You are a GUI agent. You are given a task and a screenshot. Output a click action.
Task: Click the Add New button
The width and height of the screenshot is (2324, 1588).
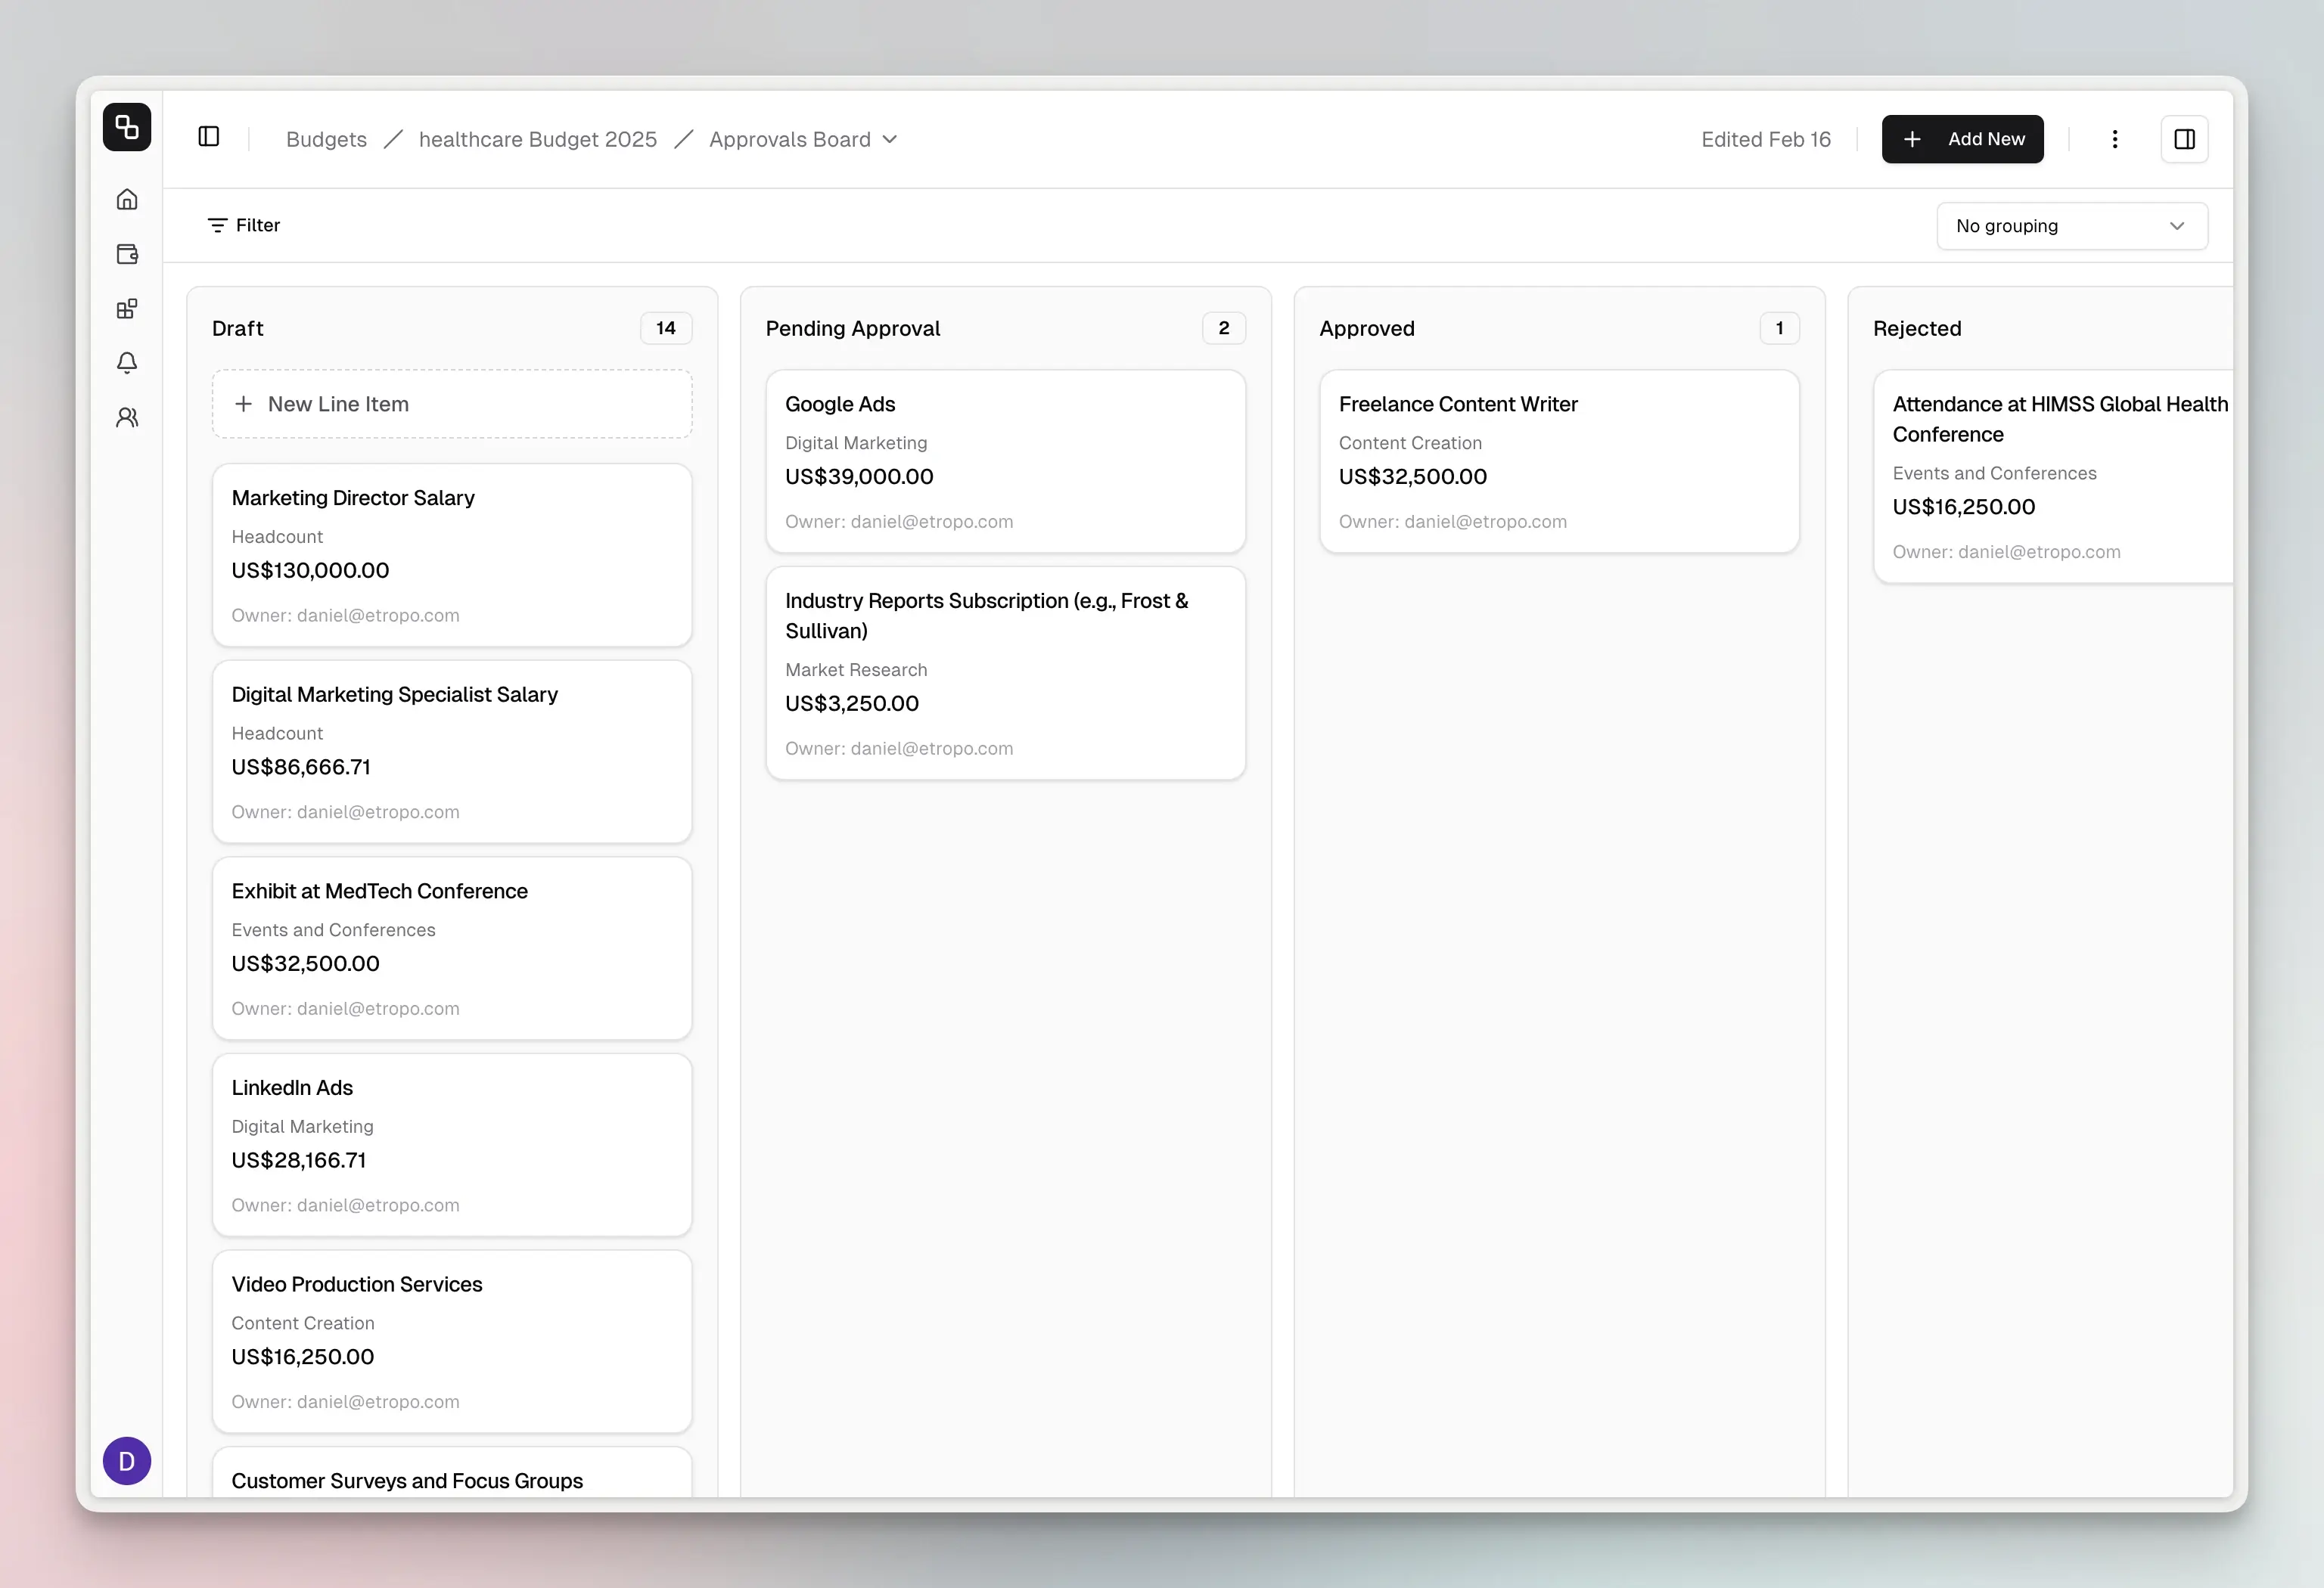[1962, 139]
